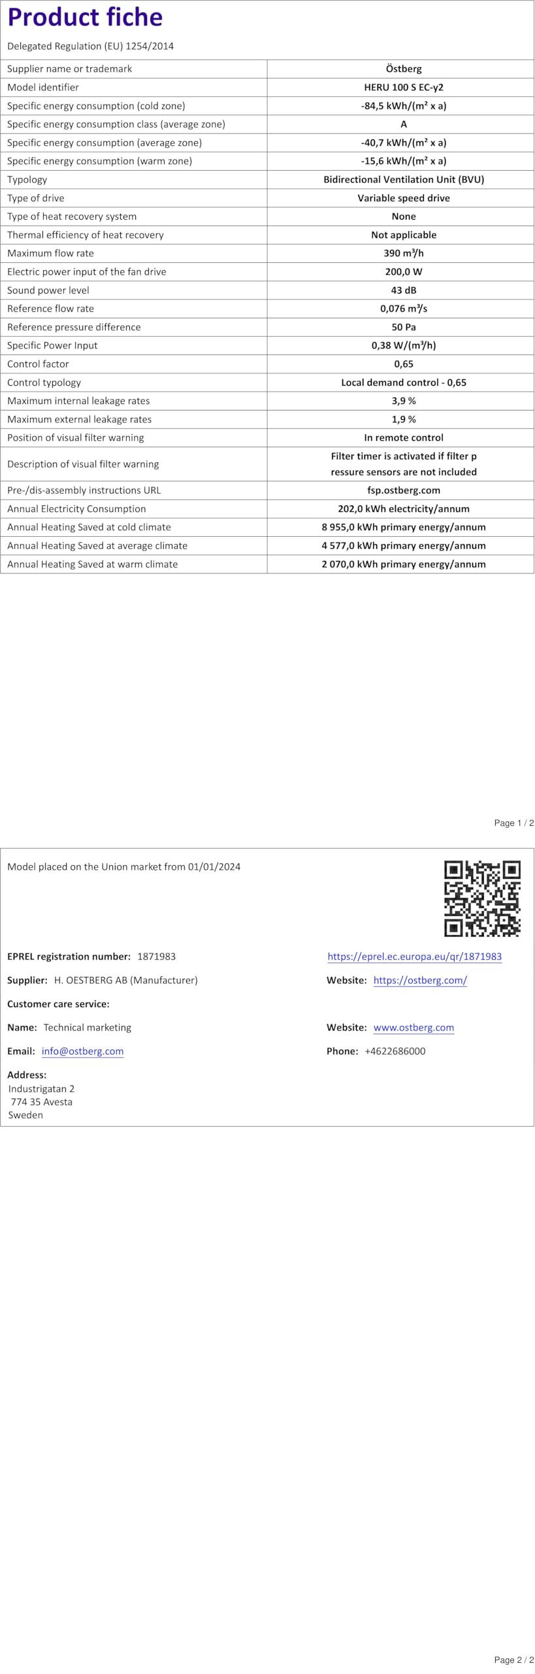Click 'Annual Electricity Consumption' label
The width and height of the screenshot is (535, 1674).
click(x=76, y=508)
